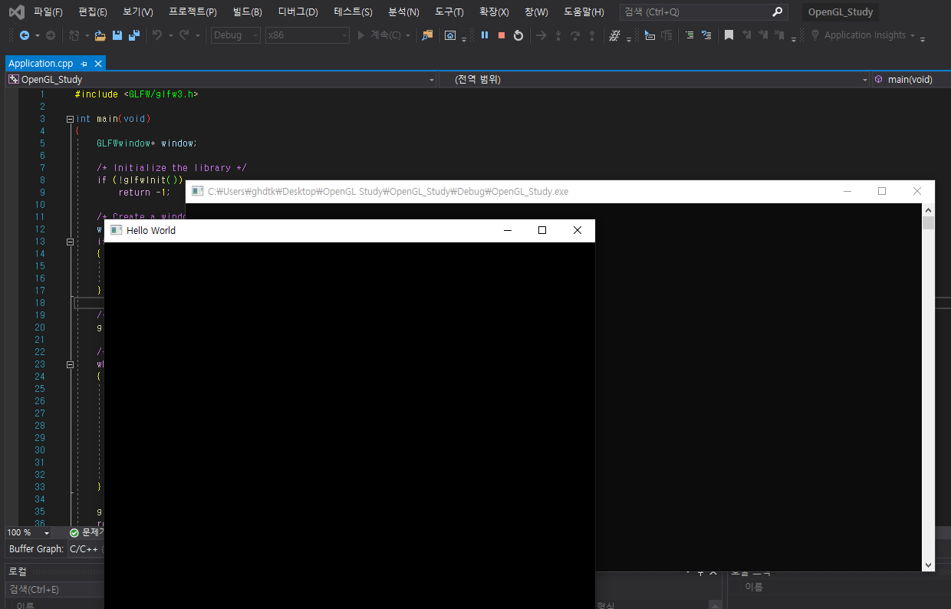Click the Step Into icon
951x609 pixels.
pos(558,35)
